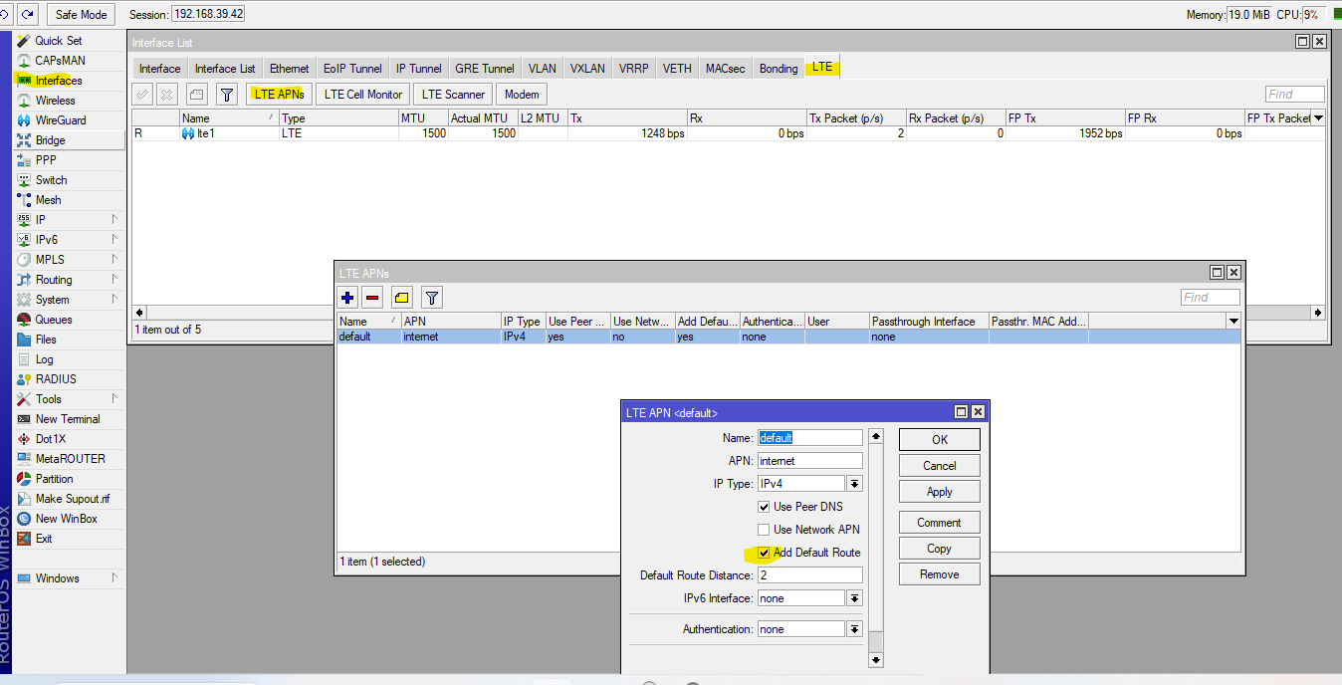
Task: Enable the Use Network APN checkbox
Action: [765, 530]
